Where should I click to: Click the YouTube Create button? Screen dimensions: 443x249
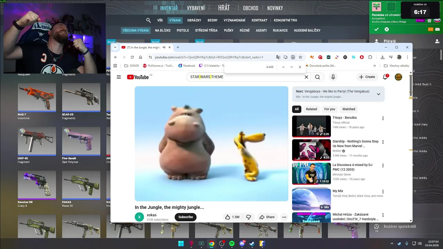click(367, 77)
